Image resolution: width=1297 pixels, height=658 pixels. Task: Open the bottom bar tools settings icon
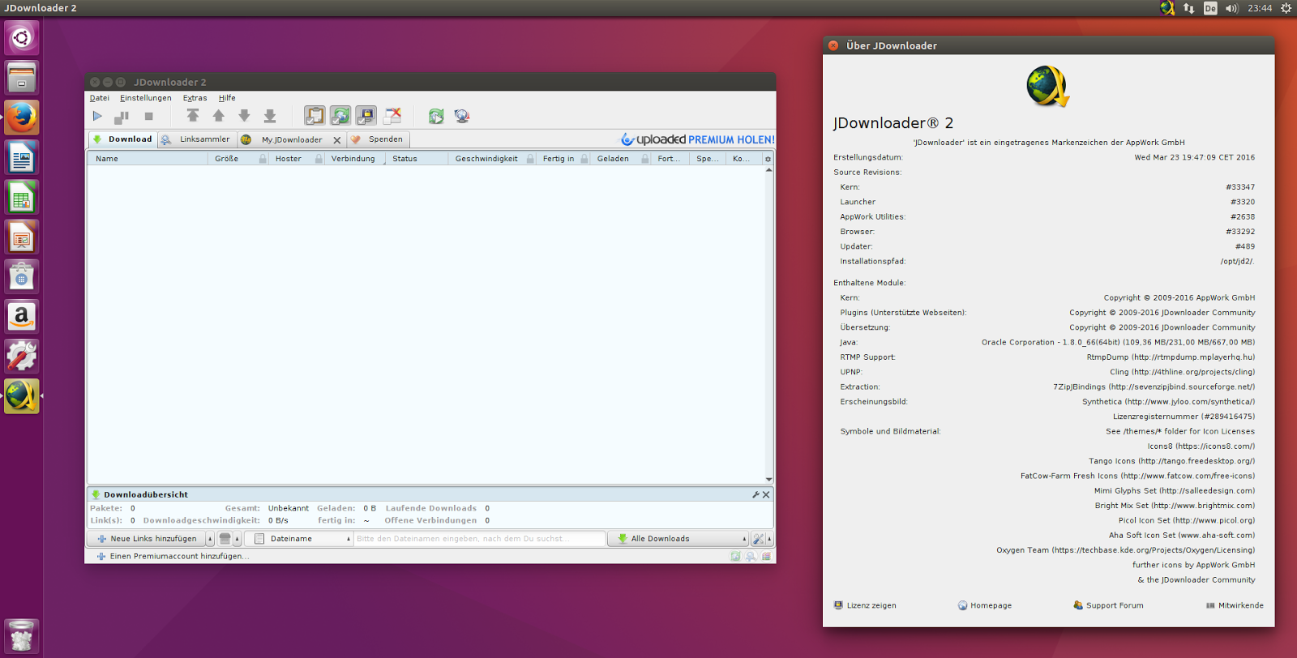pos(758,539)
